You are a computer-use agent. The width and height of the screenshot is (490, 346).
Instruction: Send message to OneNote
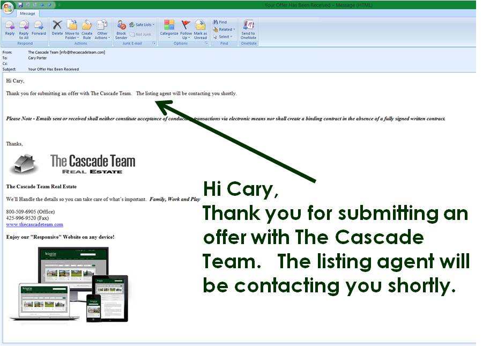point(248,28)
